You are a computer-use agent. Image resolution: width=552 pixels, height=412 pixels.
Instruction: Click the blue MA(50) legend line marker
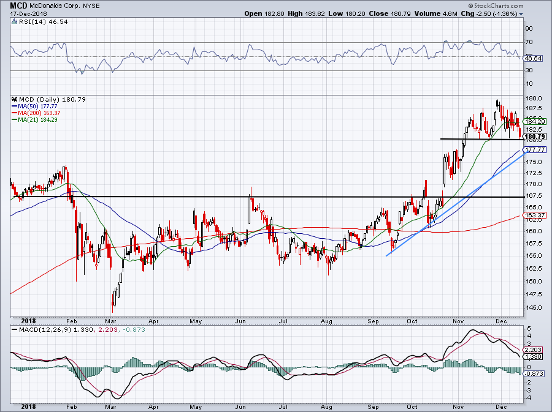point(15,107)
